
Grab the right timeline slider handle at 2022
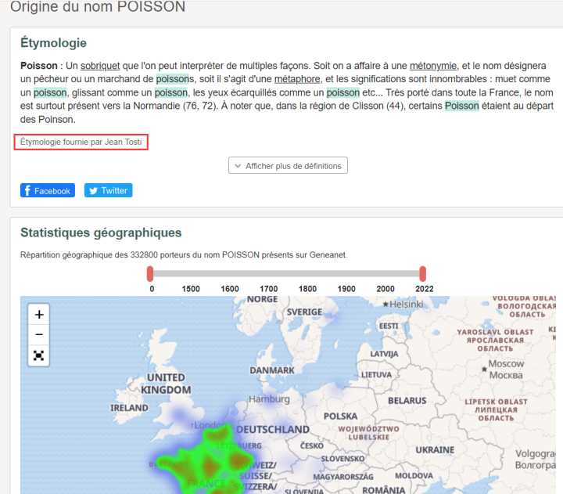422,274
